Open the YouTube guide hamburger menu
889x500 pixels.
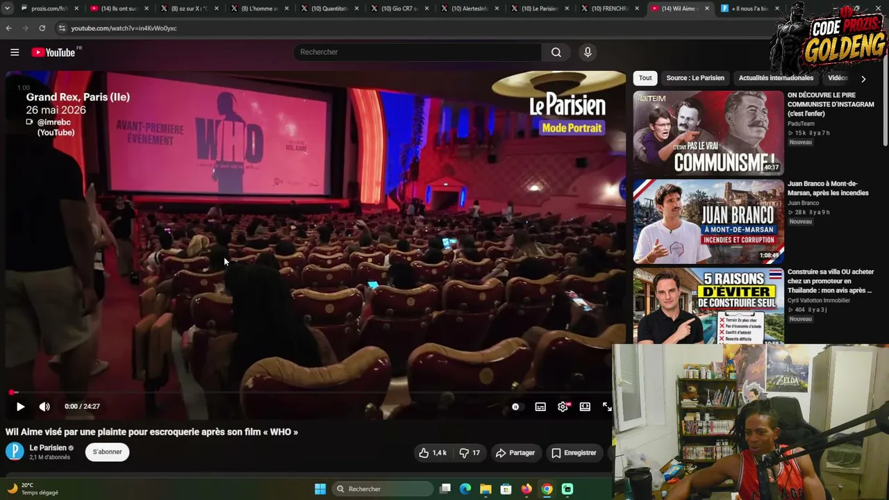tap(15, 52)
